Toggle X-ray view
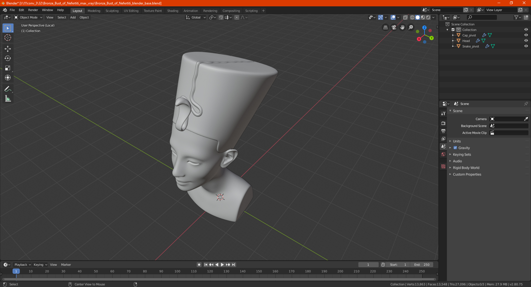The width and height of the screenshot is (531, 287). pos(405,17)
